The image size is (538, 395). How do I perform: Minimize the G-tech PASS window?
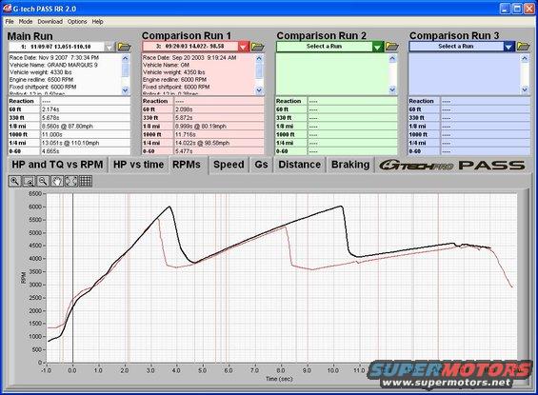(x=505, y=9)
